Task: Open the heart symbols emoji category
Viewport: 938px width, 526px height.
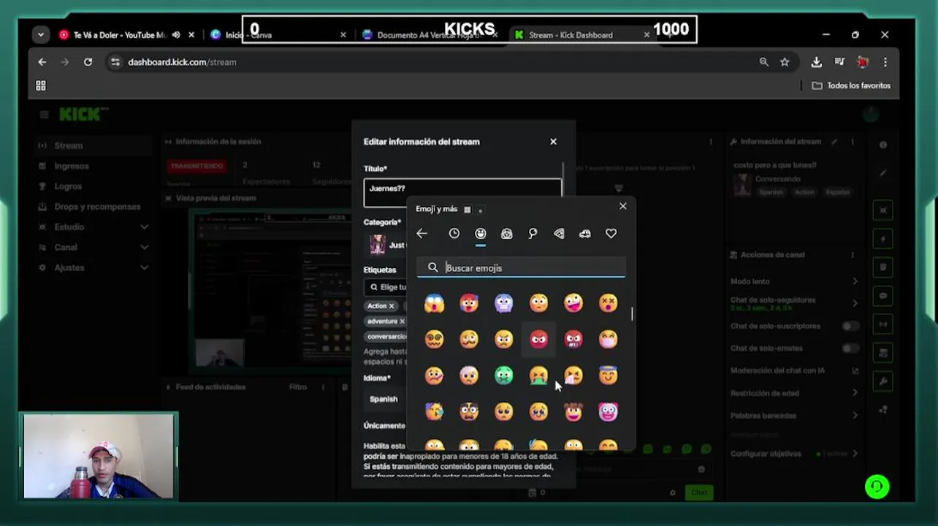Action: coord(611,234)
